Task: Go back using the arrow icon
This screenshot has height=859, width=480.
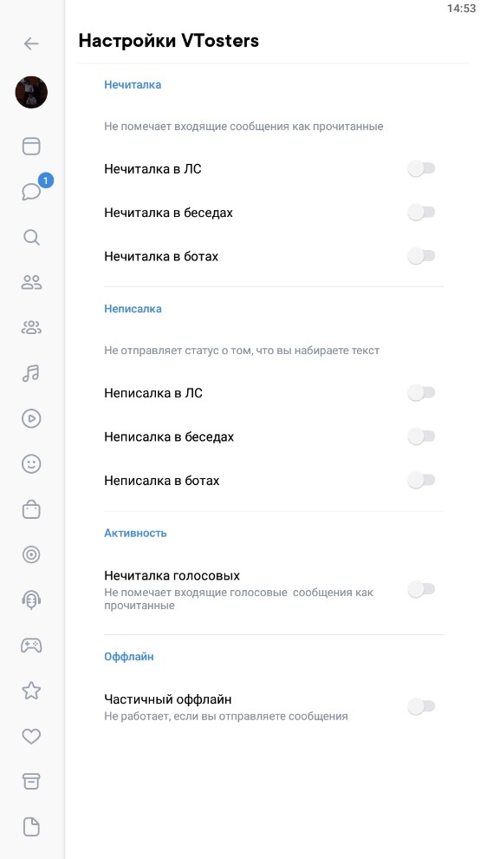Action: click(31, 44)
